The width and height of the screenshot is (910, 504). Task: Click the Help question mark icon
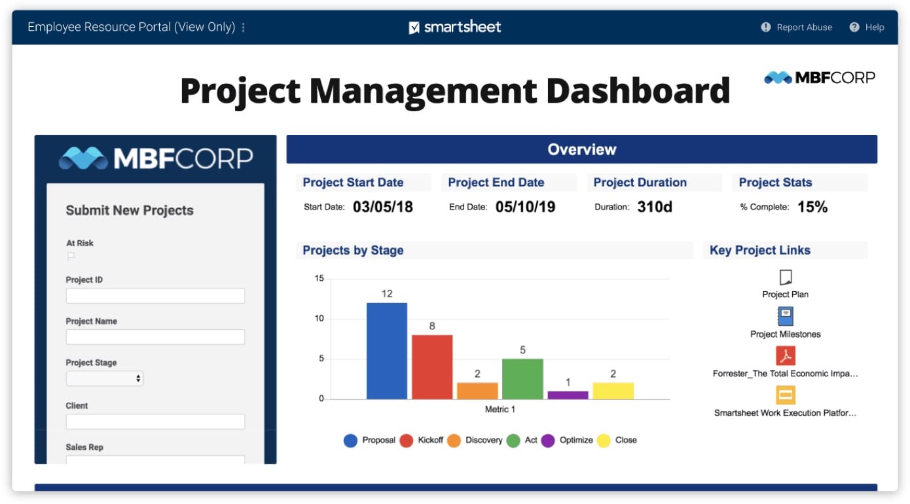click(854, 27)
